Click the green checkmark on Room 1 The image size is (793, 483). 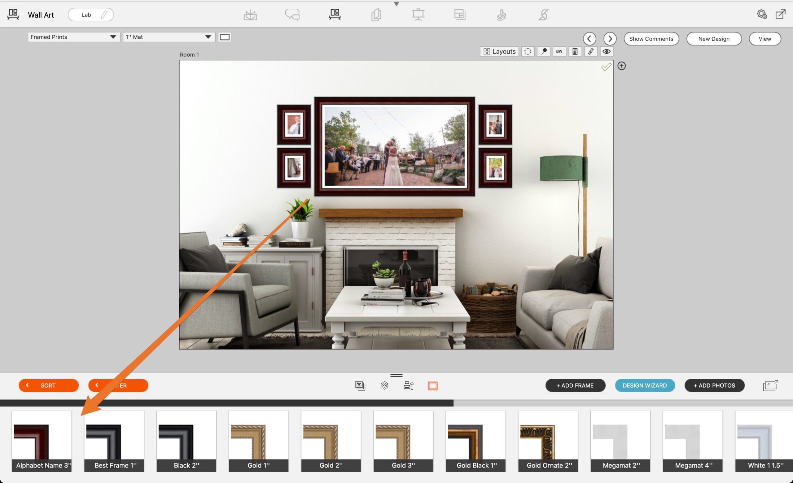pos(606,67)
